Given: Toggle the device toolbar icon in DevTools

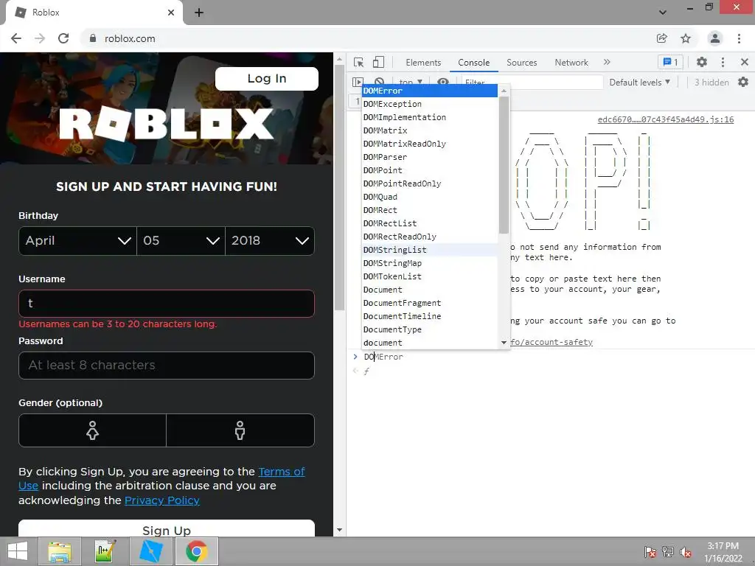Looking at the screenshot, I should click(x=378, y=63).
